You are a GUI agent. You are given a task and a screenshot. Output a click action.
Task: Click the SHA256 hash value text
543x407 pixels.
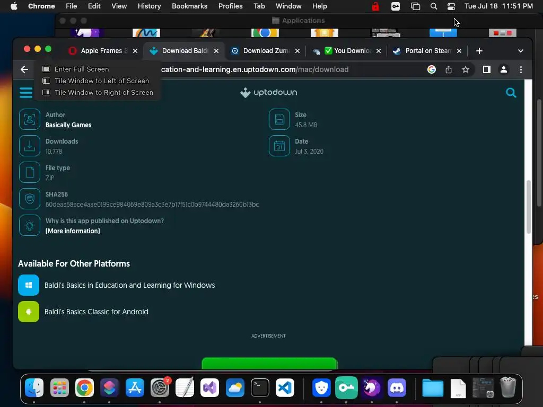pyautogui.click(x=152, y=205)
